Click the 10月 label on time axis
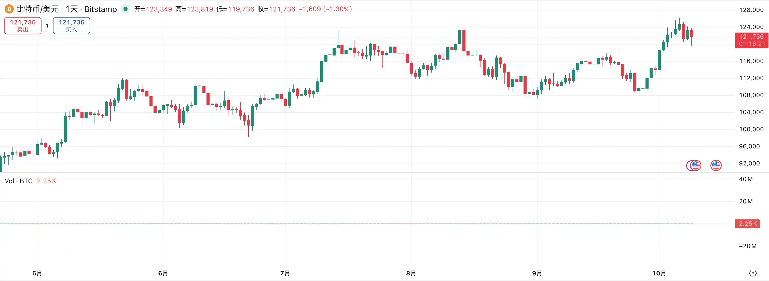The width and height of the screenshot is (769, 281). (x=659, y=273)
